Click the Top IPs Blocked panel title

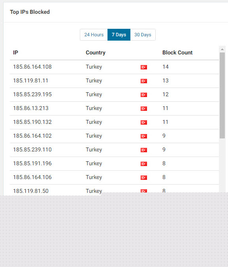click(x=30, y=12)
